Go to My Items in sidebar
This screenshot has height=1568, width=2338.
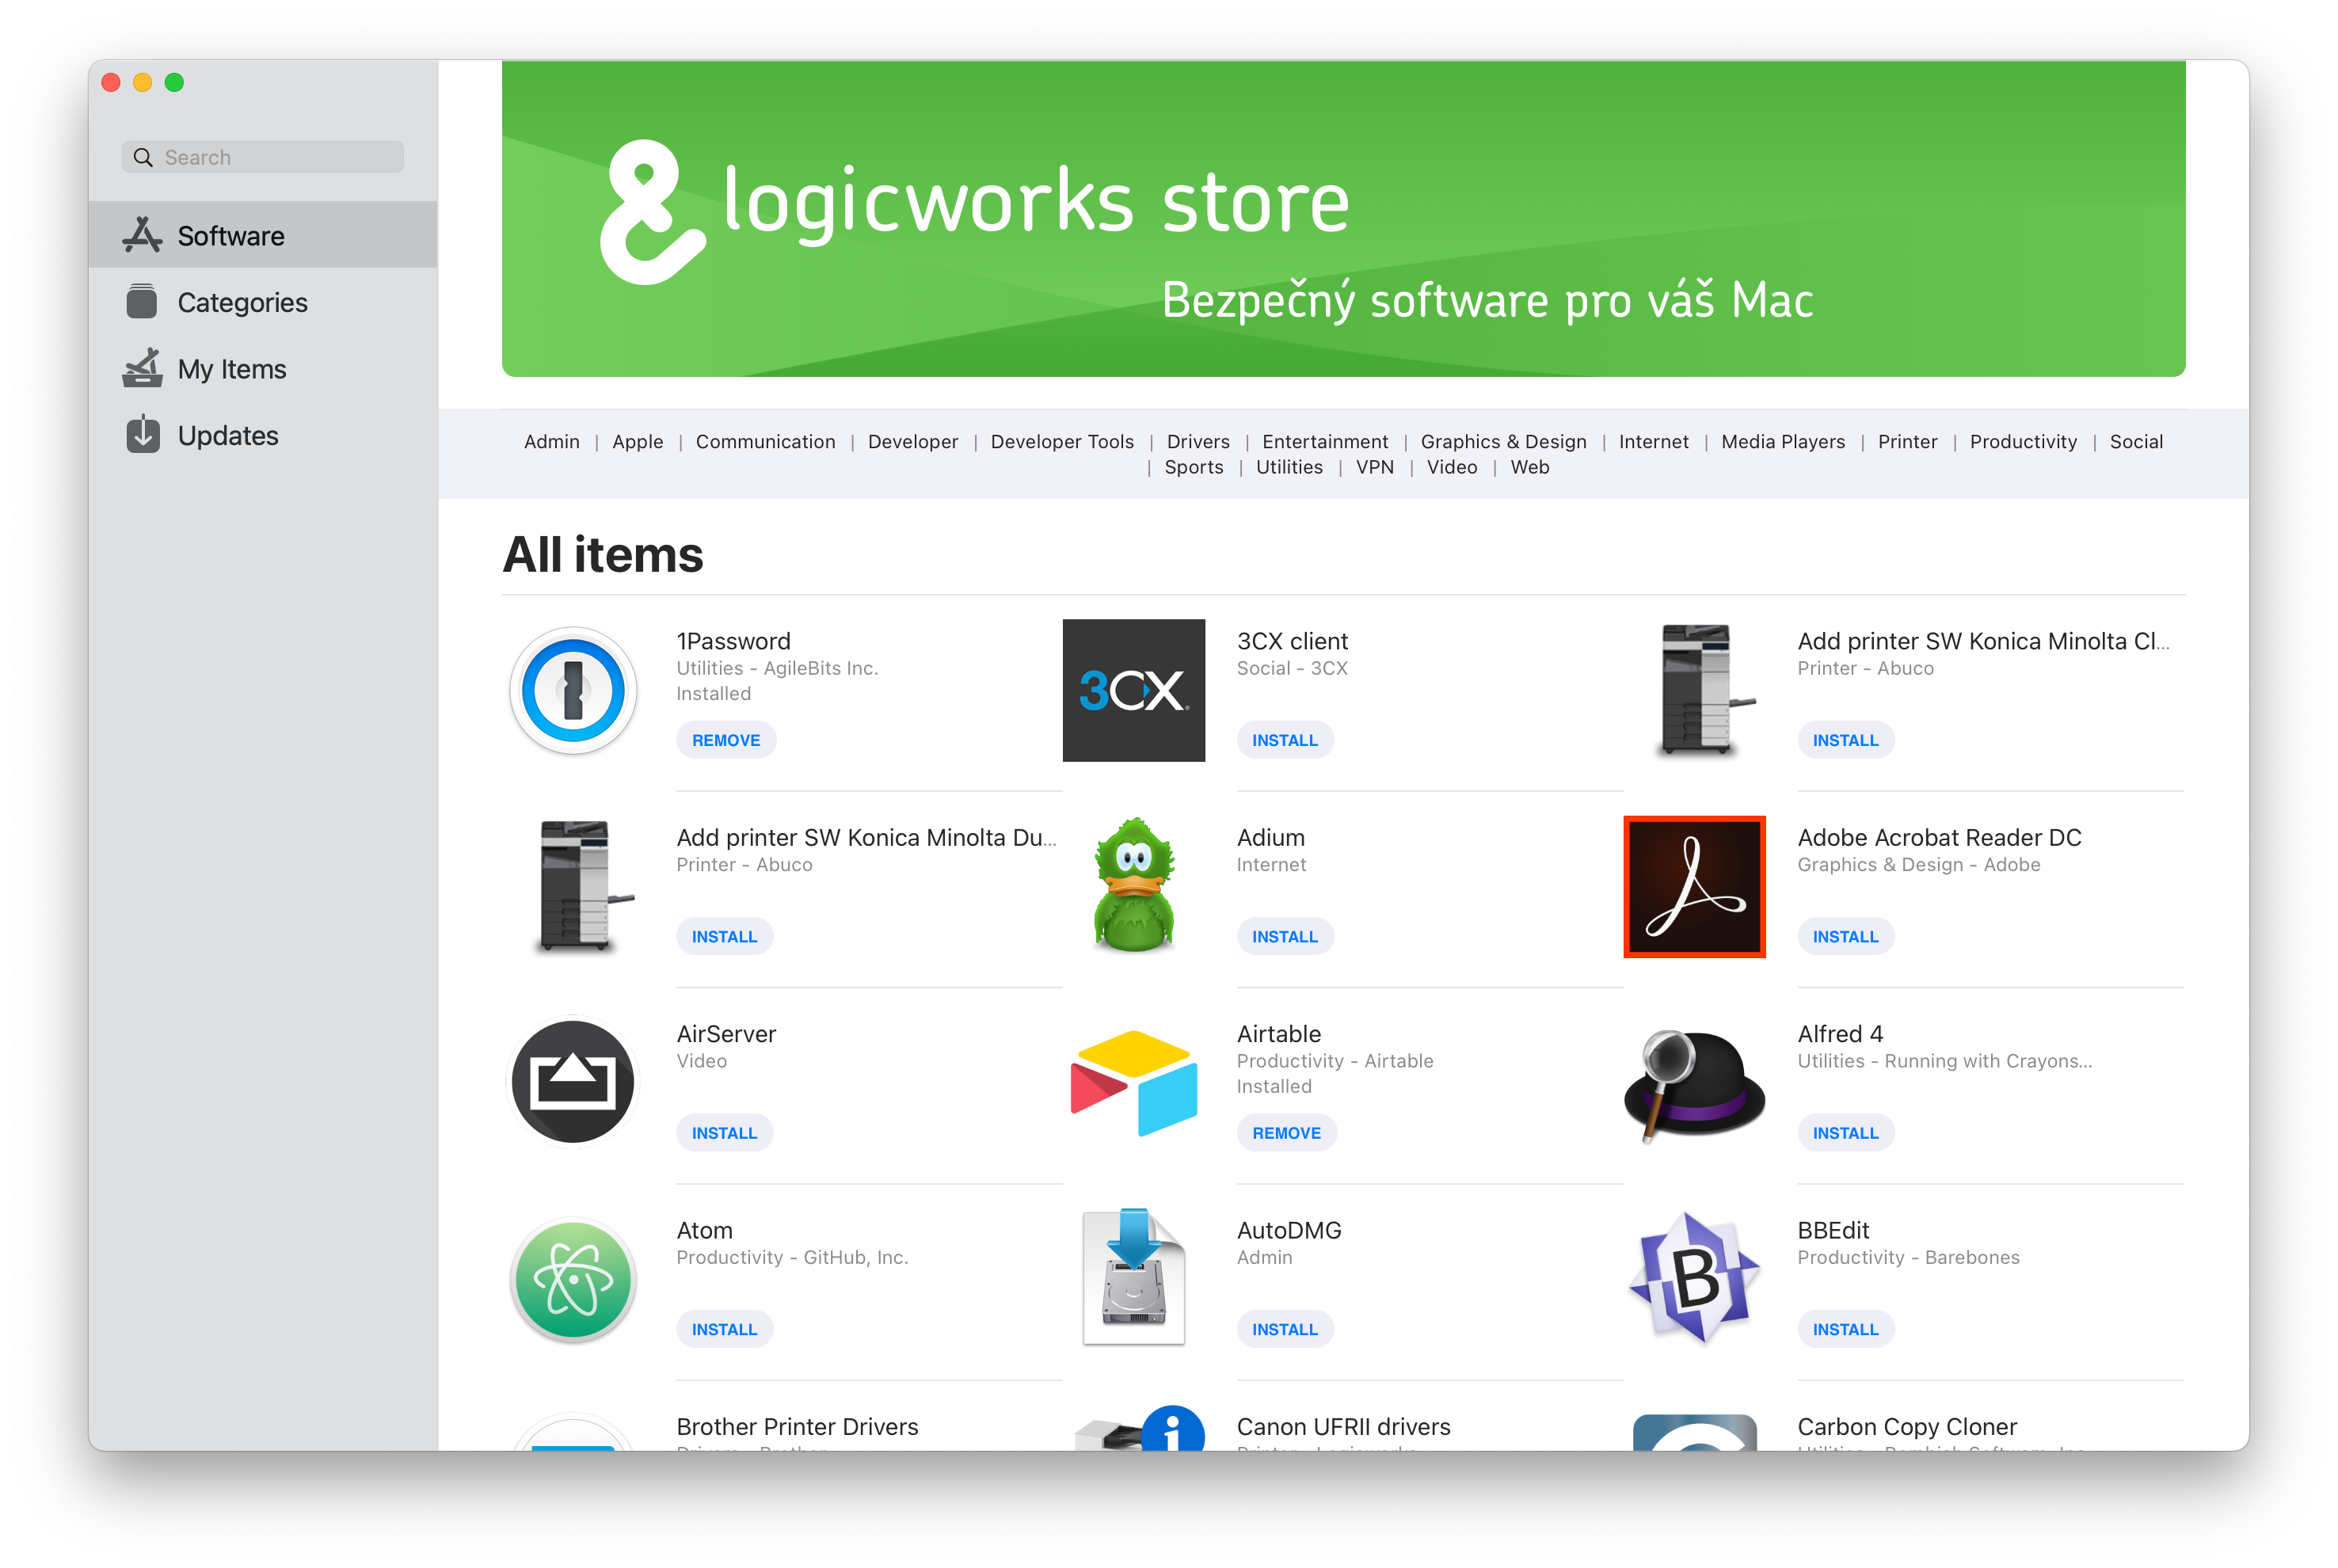tap(231, 369)
